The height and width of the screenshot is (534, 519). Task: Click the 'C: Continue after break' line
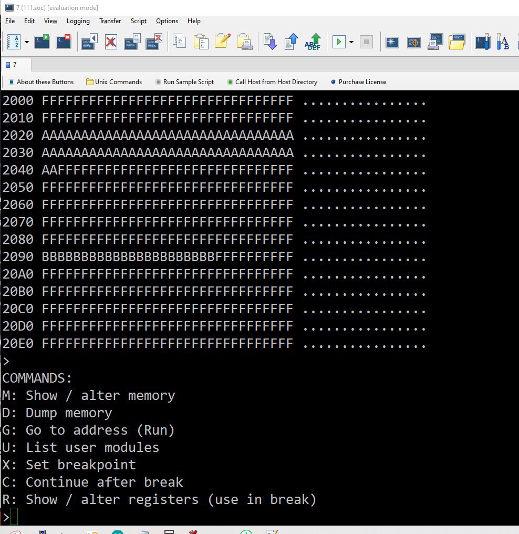[x=92, y=482]
